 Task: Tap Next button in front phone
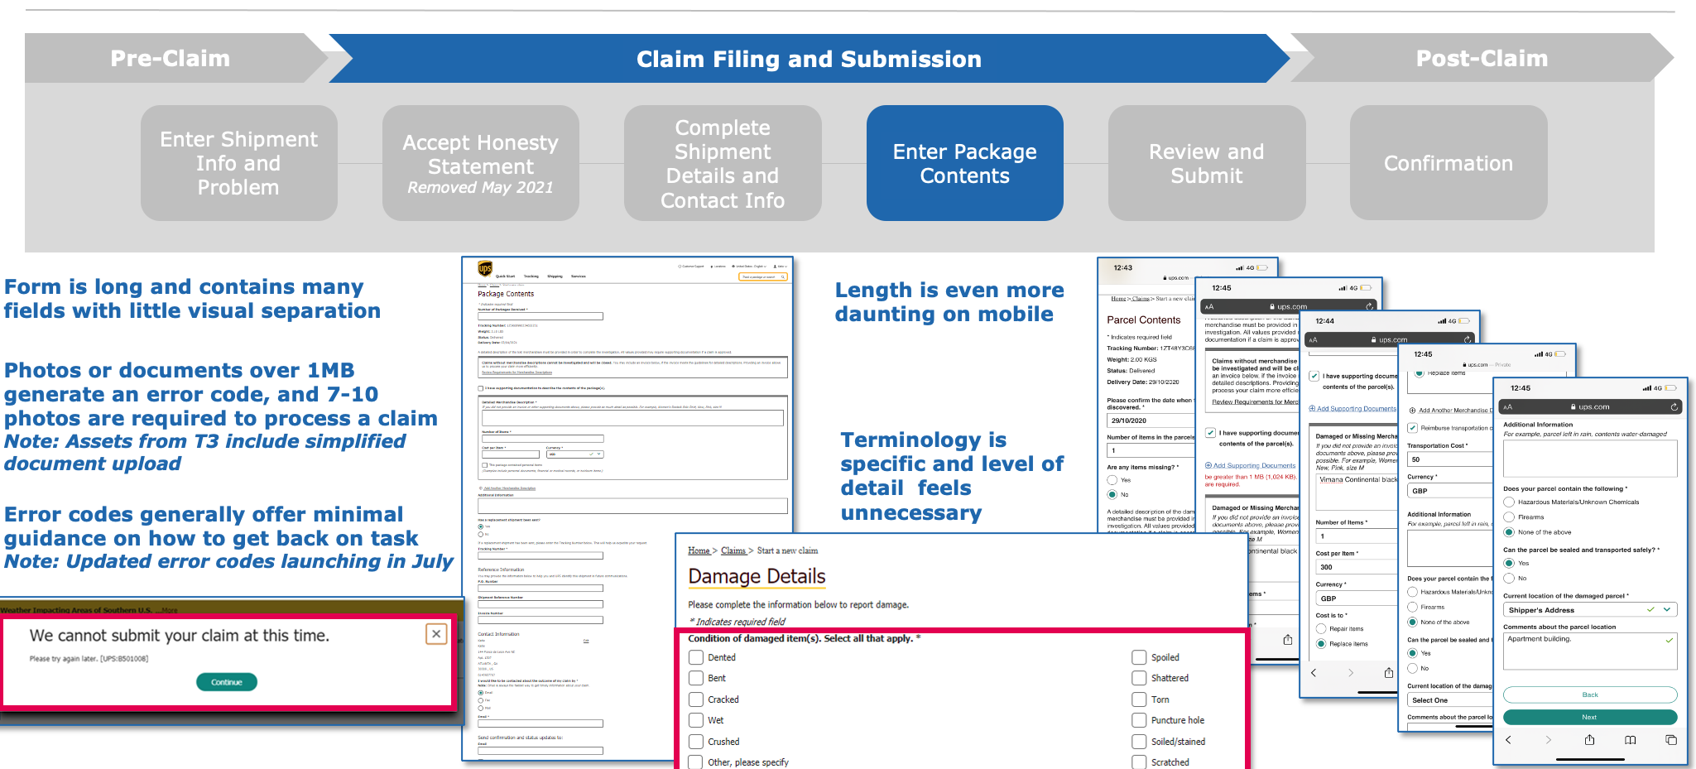pyautogui.click(x=1590, y=717)
